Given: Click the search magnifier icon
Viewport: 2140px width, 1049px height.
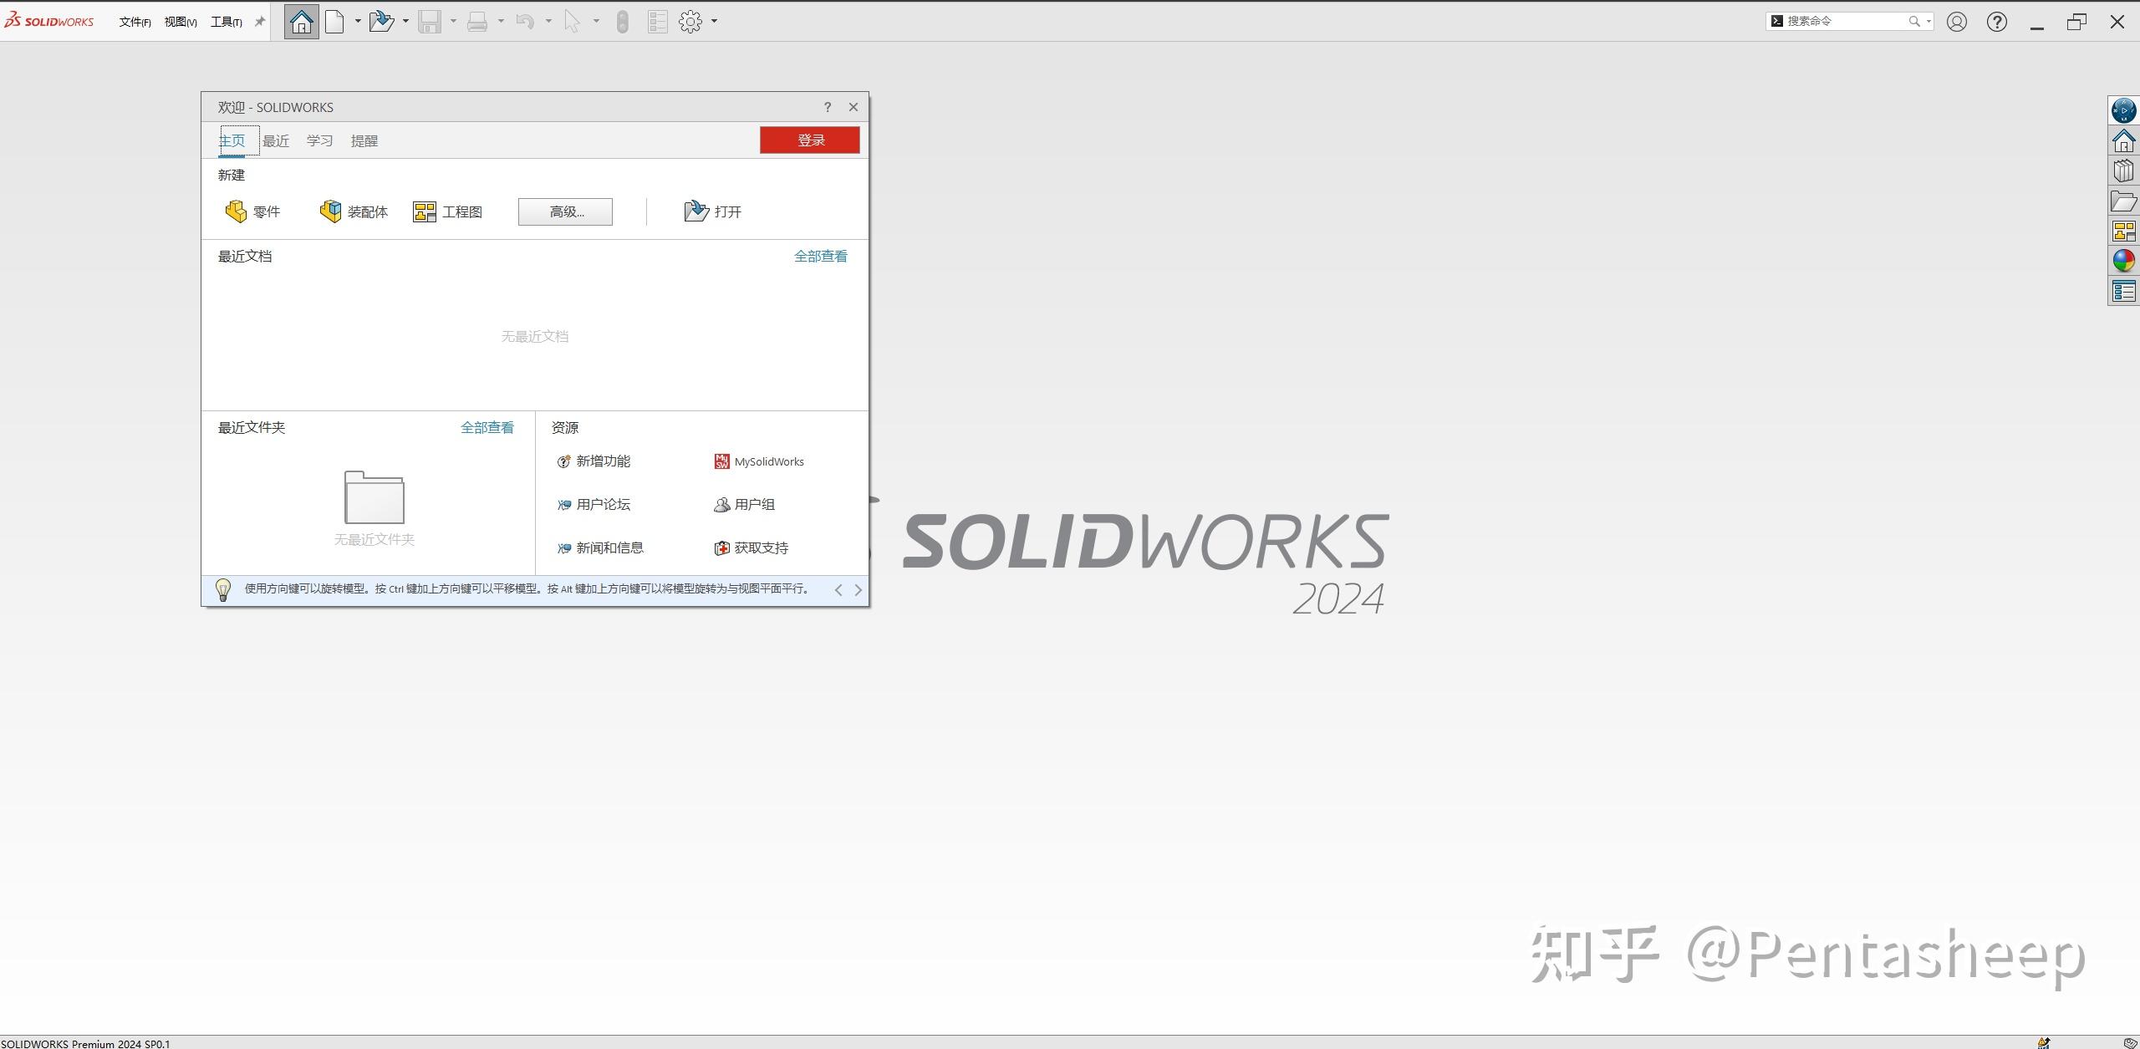Looking at the screenshot, I should point(1914,22).
